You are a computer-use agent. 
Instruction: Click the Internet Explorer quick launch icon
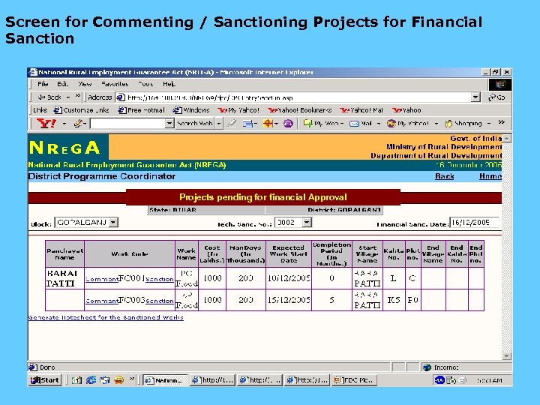tap(91, 380)
